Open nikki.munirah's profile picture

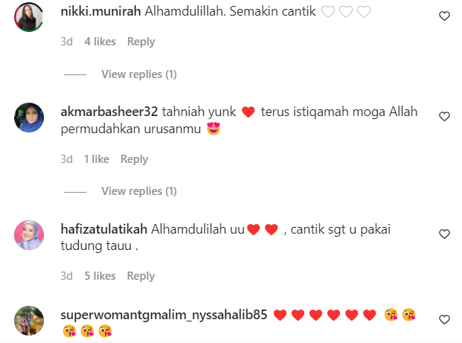29,17
